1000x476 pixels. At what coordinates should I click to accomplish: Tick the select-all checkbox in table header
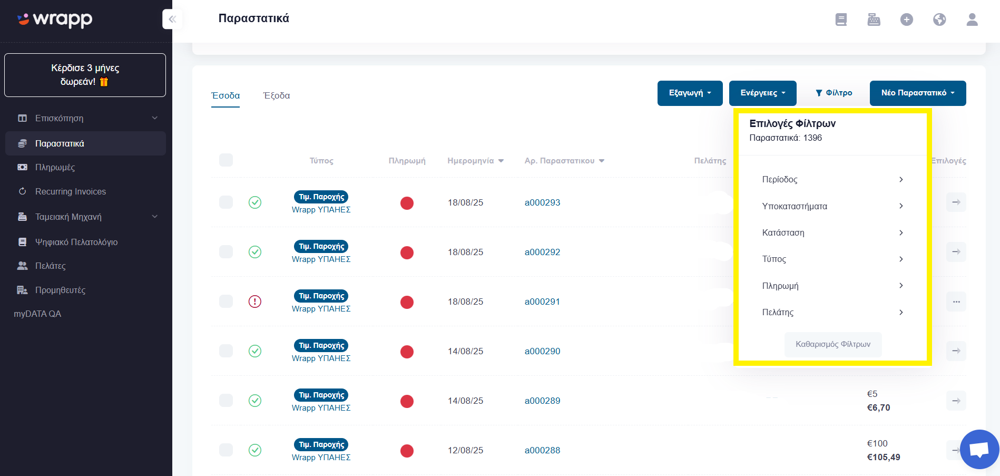tap(226, 160)
